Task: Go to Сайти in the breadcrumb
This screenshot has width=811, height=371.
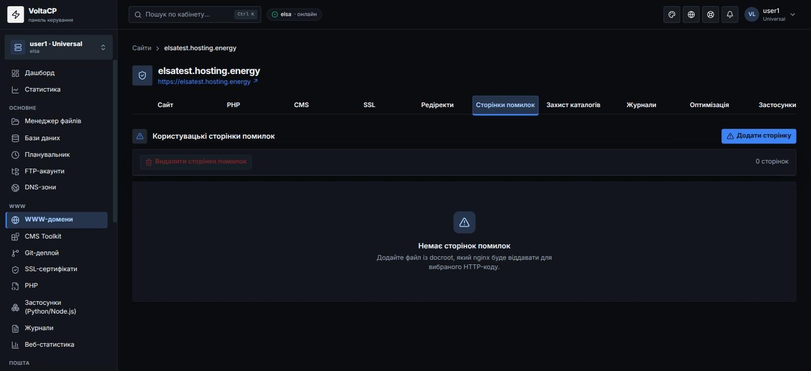Action: point(142,48)
